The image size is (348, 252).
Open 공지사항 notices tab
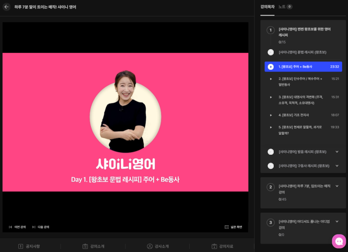click(29, 246)
